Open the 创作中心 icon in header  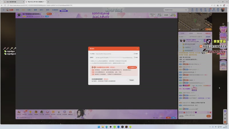pos(214,10)
